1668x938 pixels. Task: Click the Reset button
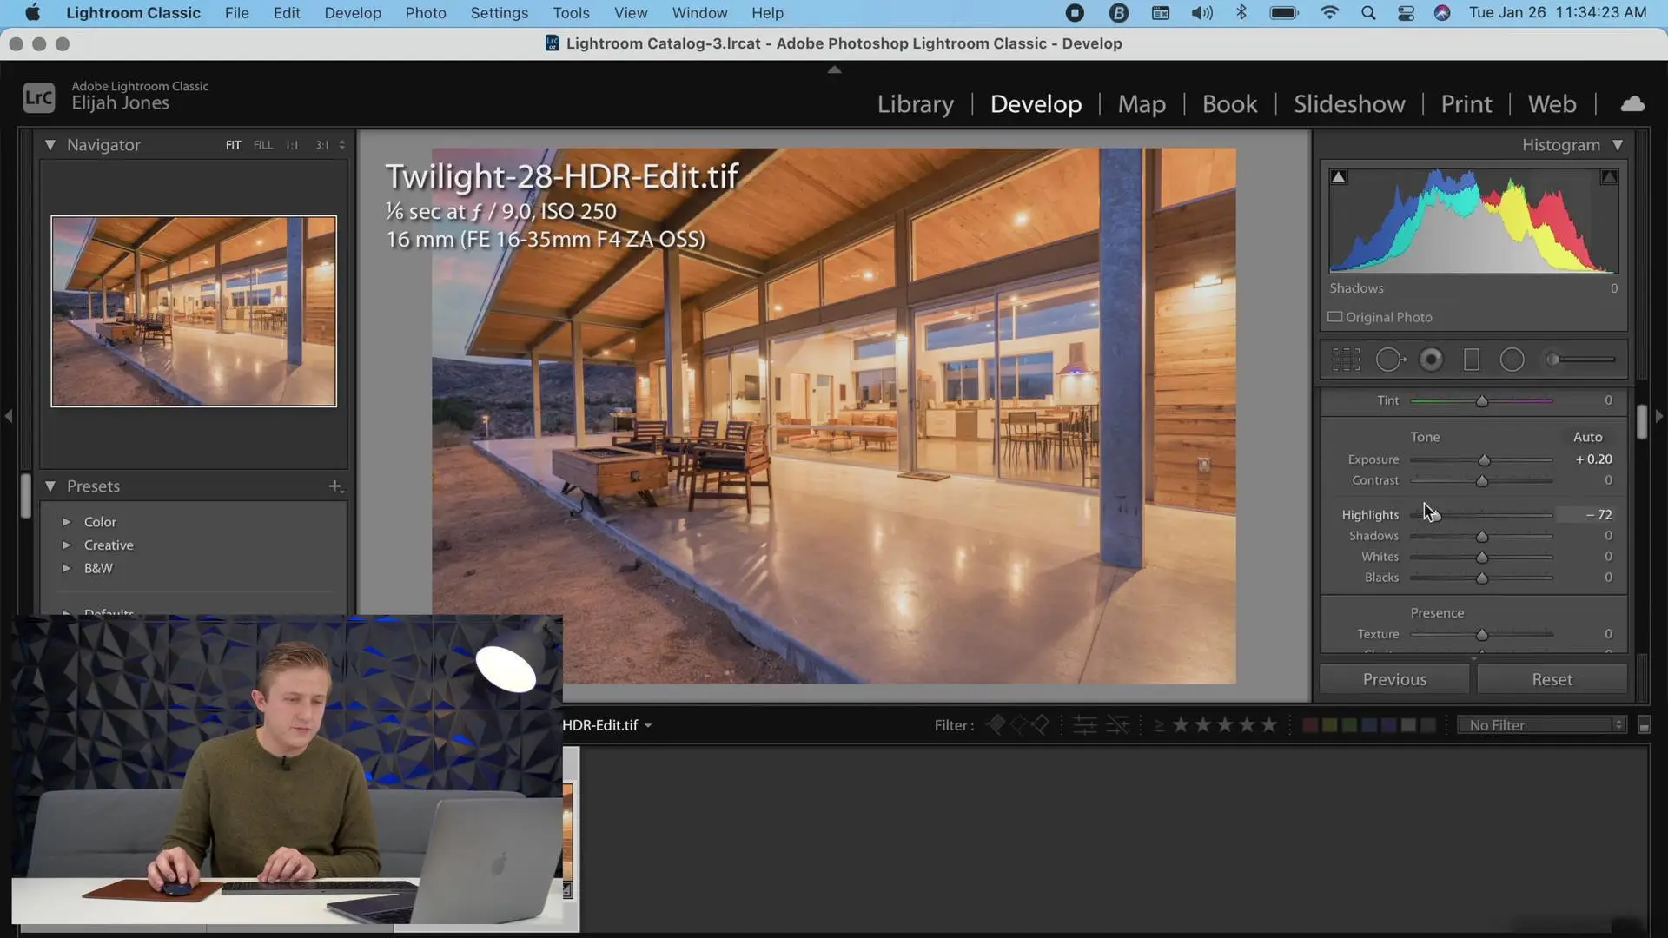[1552, 680]
